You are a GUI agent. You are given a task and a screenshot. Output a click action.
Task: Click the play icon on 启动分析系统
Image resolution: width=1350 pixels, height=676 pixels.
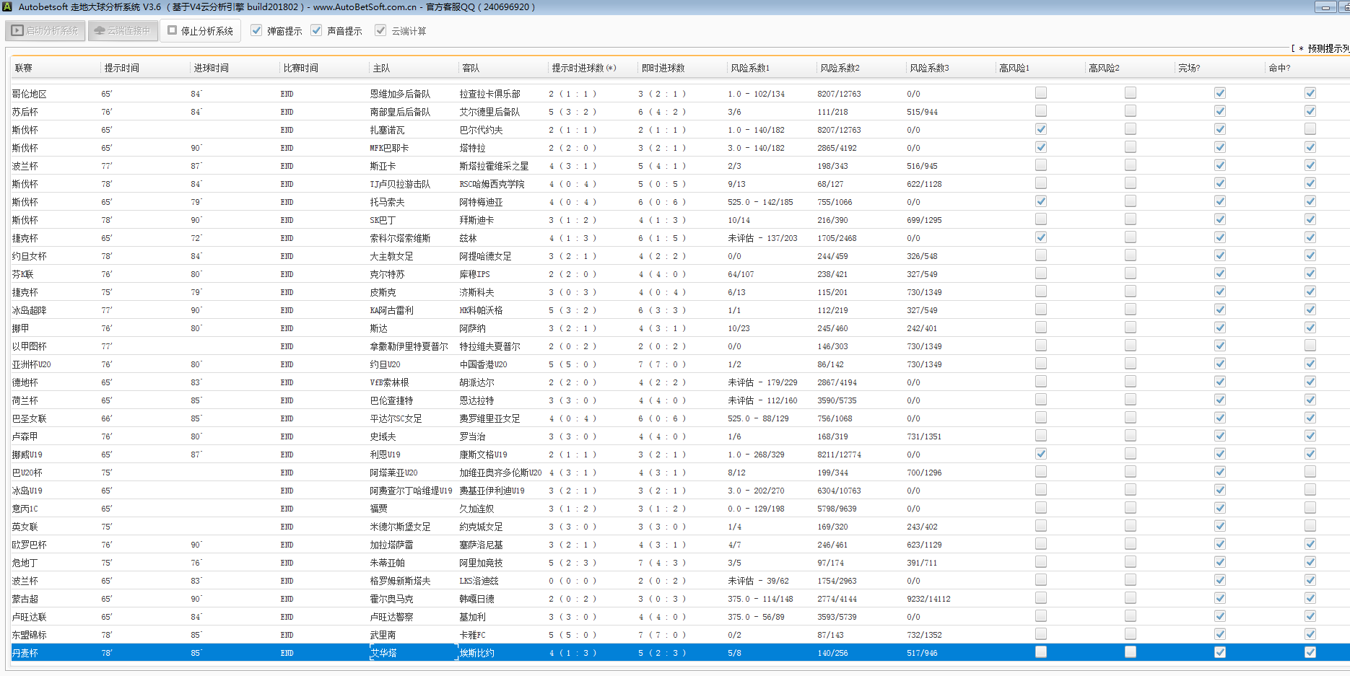17,31
